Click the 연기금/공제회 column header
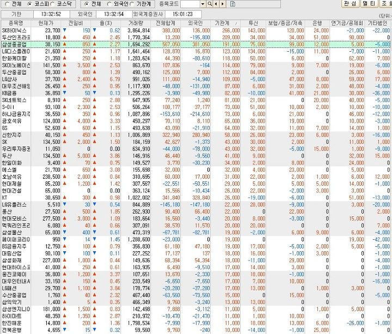The width and height of the screenshot is (392, 334). point(347,23)
